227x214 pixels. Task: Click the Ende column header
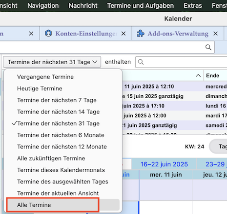[x=215, y=75]
